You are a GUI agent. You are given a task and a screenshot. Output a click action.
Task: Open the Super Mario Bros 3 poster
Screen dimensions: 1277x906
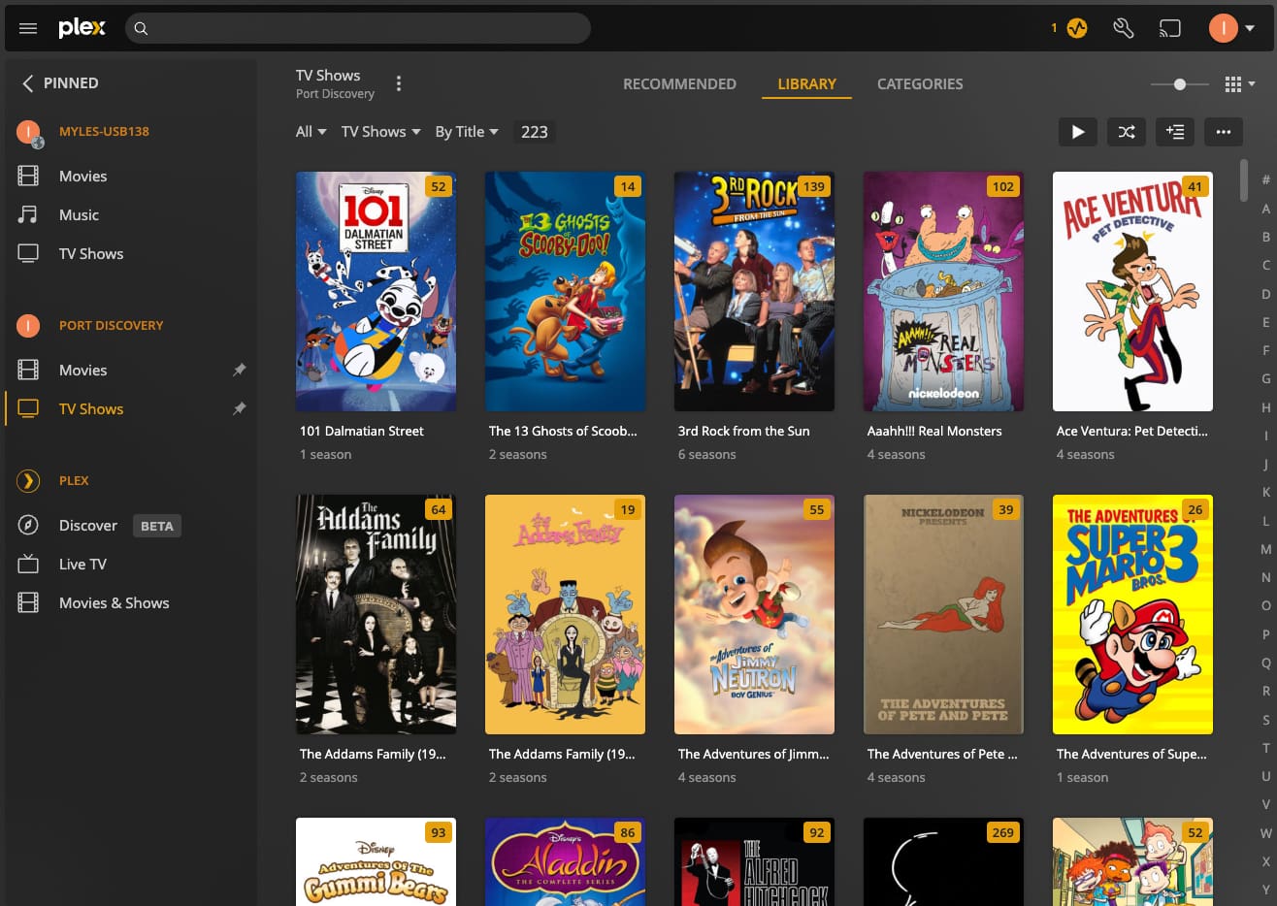1132,614
